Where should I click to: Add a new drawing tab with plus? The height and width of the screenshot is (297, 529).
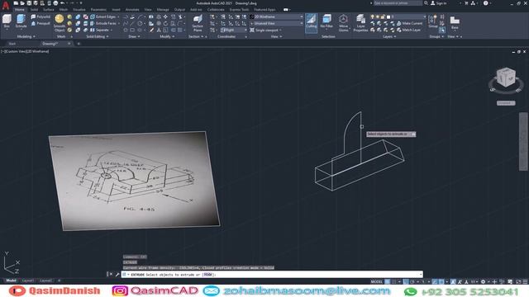[x=79, y=44]
